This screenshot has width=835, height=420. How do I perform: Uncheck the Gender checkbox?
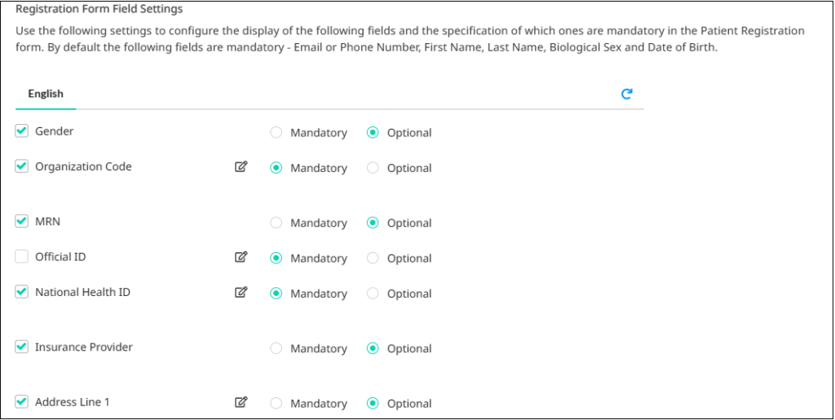coord(21,131)
